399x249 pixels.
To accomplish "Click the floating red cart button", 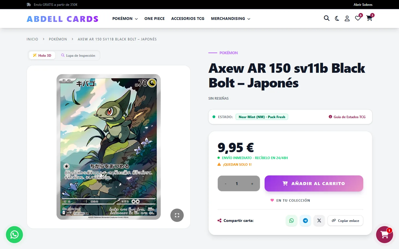I will pyautogui.click(x=384, y=235).
